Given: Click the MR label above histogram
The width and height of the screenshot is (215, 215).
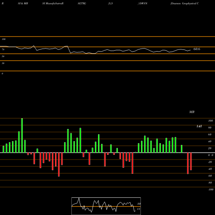Looking at the screenshot, I should point(192,112).
